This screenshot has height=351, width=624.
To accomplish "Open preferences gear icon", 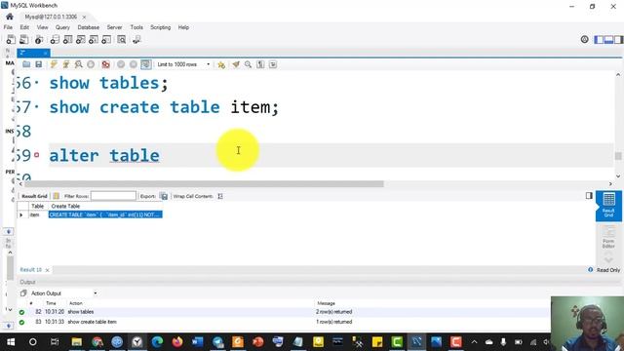I will pyautogui.click(x=584, y=39).
